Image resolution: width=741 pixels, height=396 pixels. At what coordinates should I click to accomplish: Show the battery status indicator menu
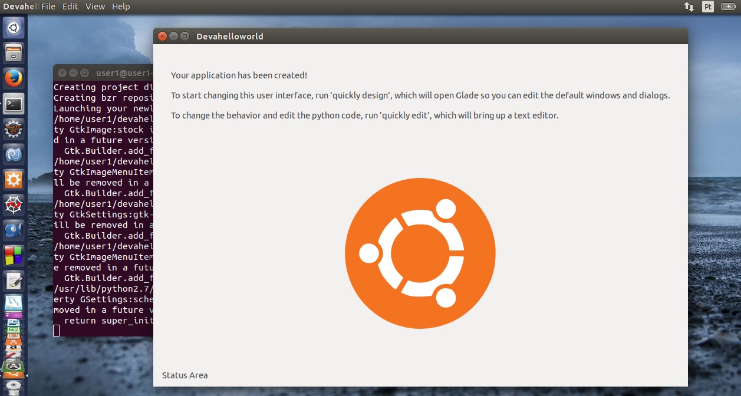pos(729,6)
